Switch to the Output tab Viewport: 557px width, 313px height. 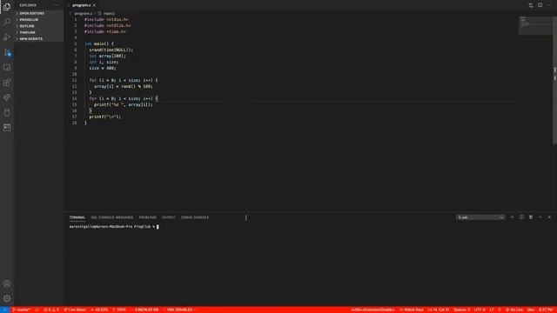168,217
